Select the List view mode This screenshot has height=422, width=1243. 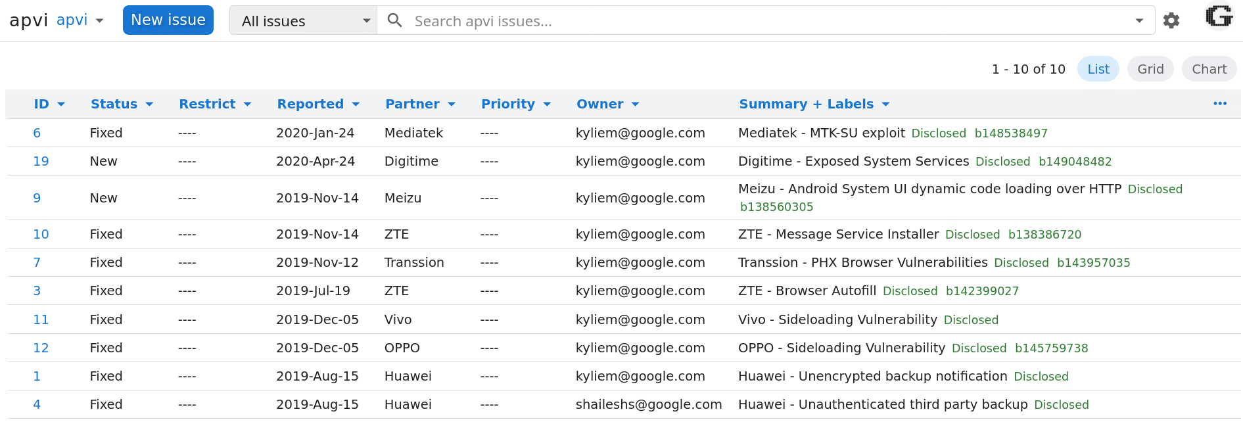1098,69
